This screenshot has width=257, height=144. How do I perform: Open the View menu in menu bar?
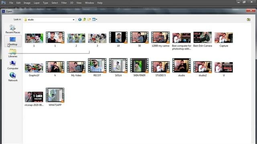pyautogui.click(x=79, y=3)
